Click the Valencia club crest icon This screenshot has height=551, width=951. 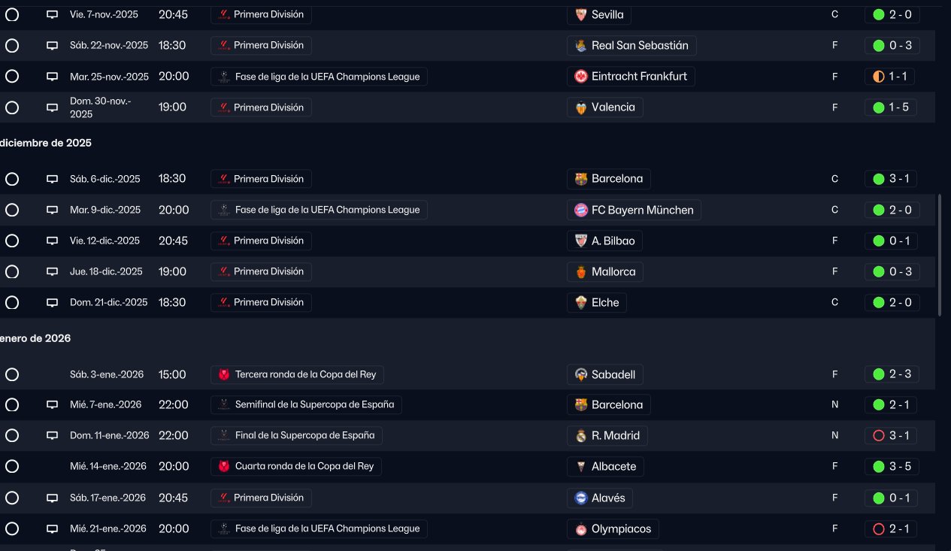pos(580,107)
